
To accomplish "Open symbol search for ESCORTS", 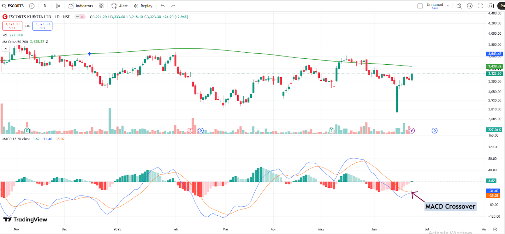I will click(13, 6).
